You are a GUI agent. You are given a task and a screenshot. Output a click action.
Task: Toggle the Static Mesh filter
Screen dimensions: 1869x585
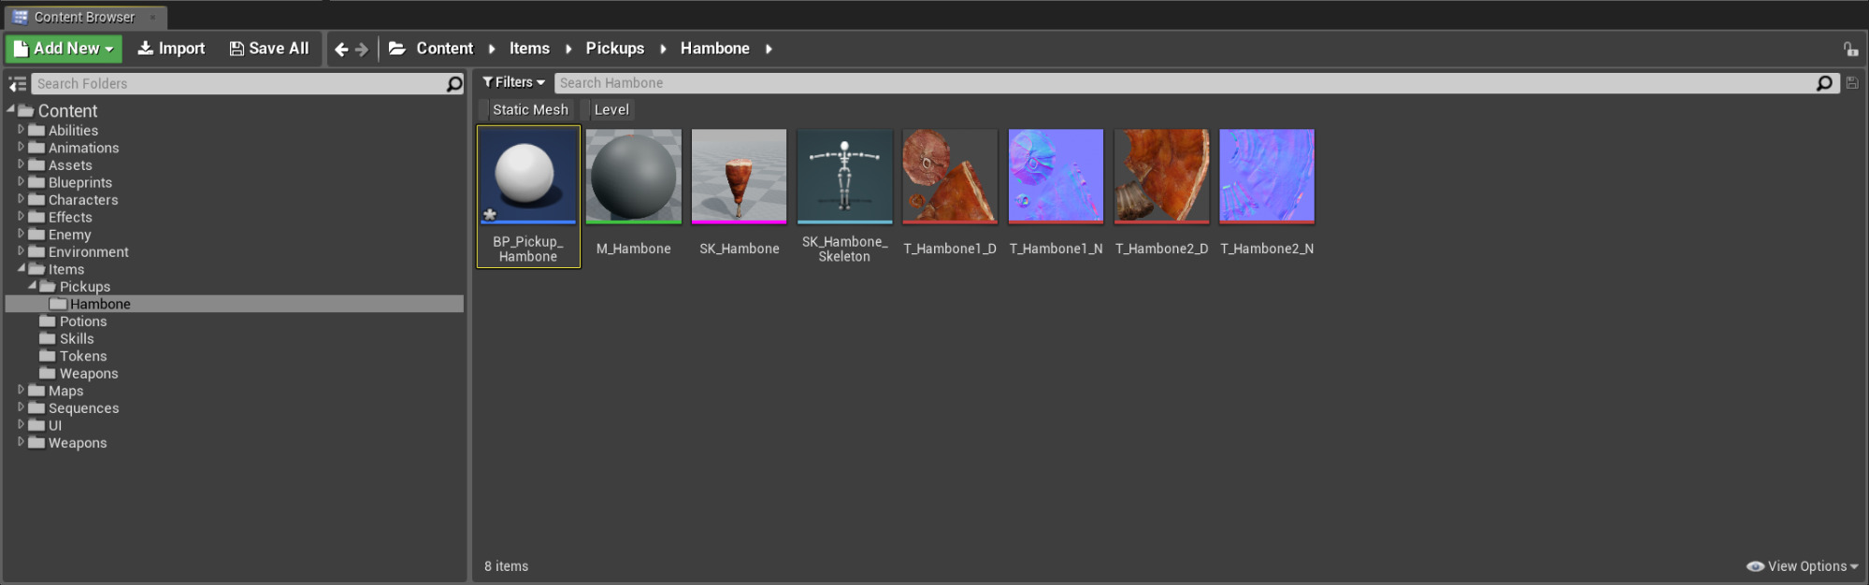529,109
